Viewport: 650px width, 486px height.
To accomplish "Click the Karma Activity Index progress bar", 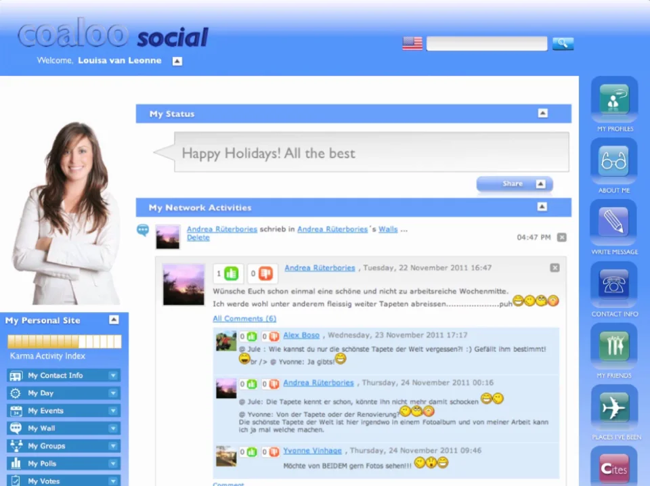I will point(64,342).
